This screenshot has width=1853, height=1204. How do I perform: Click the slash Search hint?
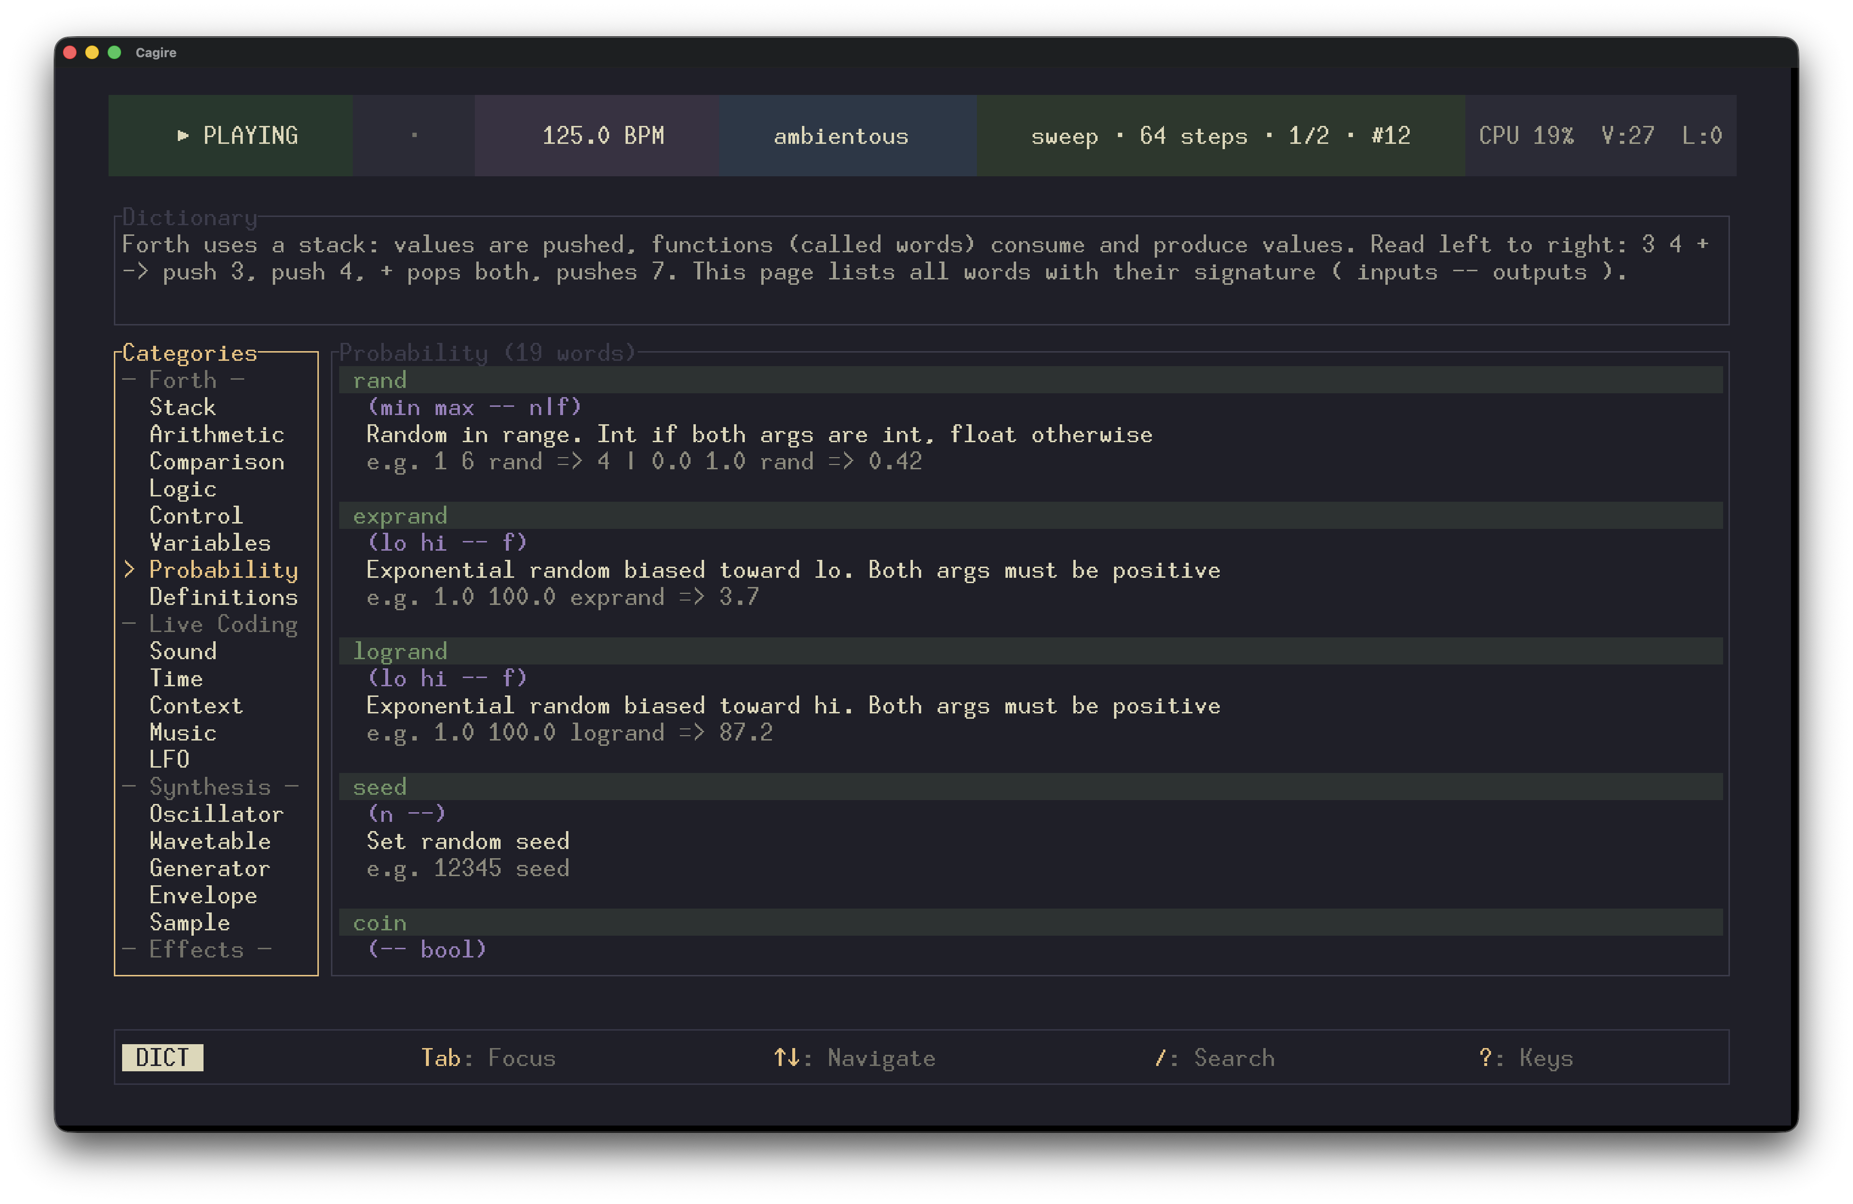(x=1214, y=1058)
